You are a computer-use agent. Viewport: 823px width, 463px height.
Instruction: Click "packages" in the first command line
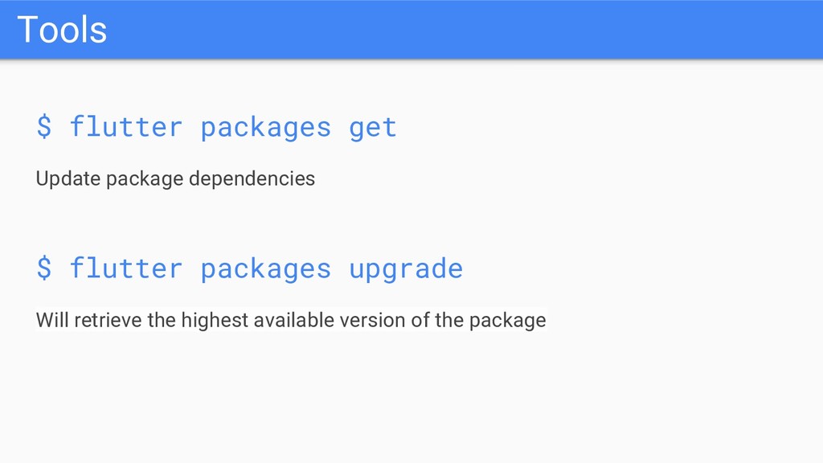pos(265,129)
